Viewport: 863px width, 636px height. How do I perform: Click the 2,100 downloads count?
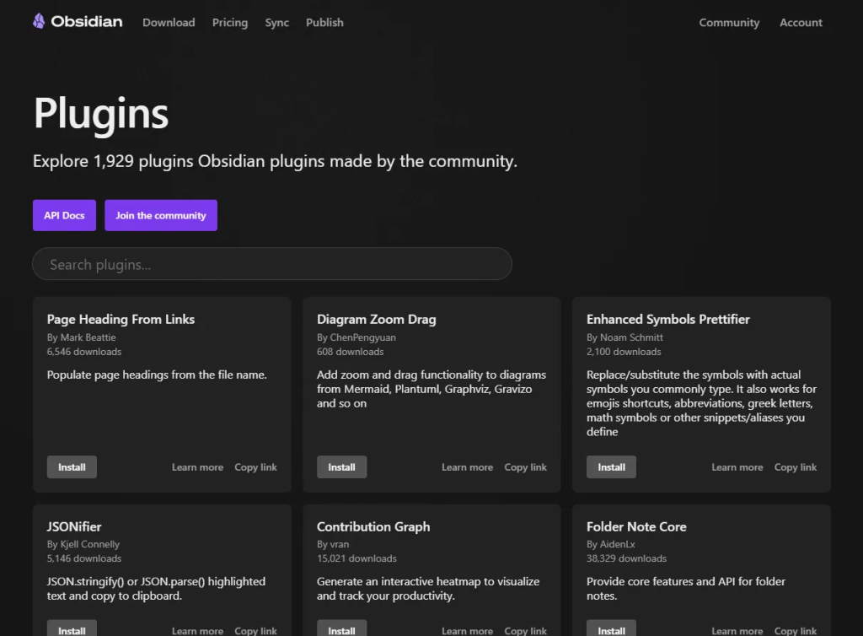tap(624, 351)
